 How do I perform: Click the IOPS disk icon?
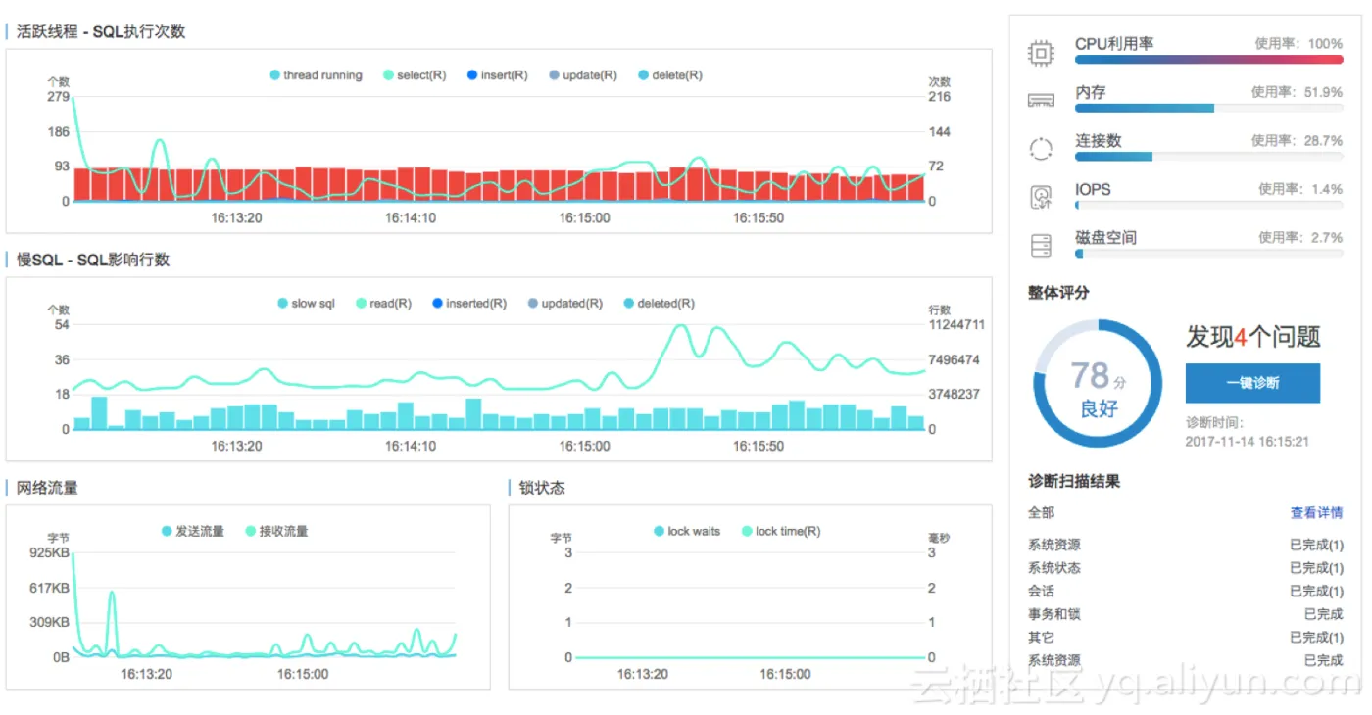click(1041, 197)
